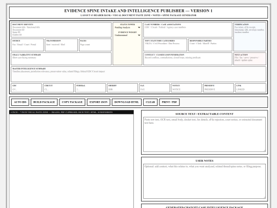This screenshot has width=277, height=208.
Task: Click into the Next Action field
Action: click(250, 60)
